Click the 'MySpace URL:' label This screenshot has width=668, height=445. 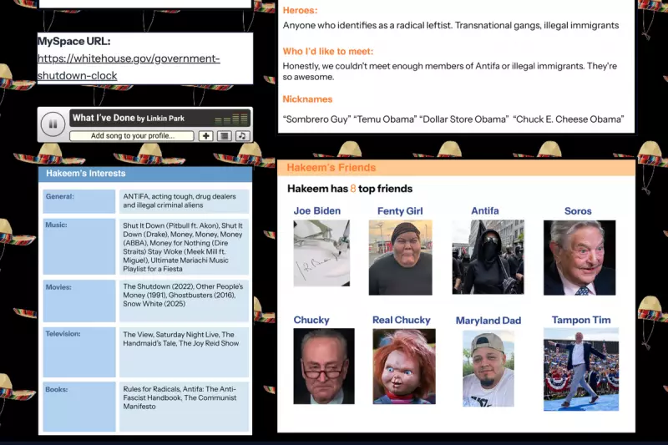(x=74, y=41)
